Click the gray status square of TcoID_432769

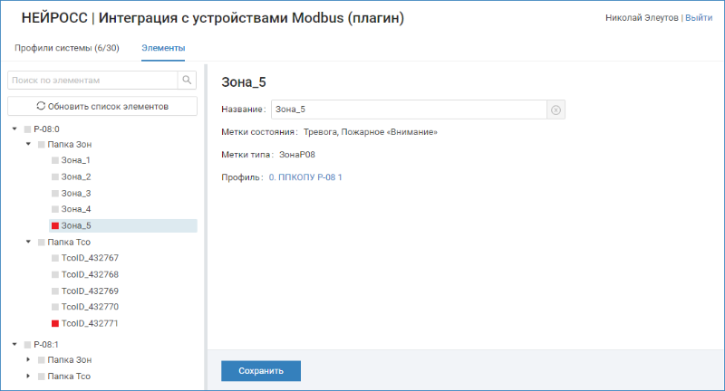pyautogui.click(x=55, y=291)
